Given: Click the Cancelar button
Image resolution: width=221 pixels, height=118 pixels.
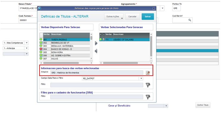Looking at the screenshot, I should coord(132,16).
